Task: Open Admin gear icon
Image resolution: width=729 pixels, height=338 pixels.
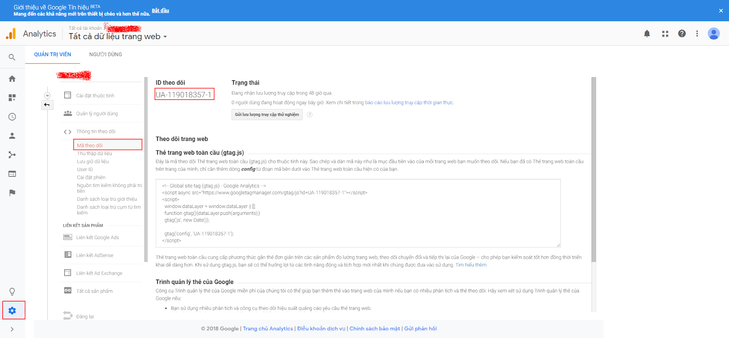Action: pos(12,311)
